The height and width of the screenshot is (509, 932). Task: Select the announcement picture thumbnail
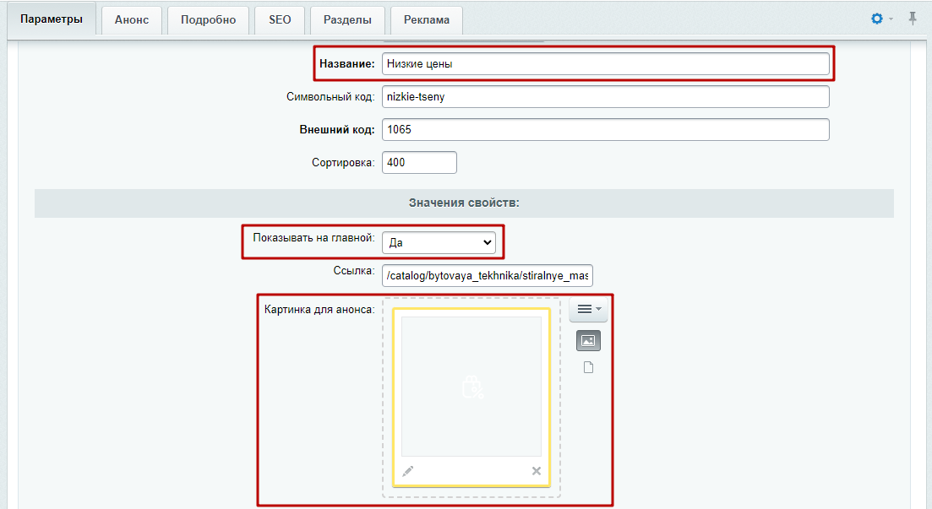tap(471, 387)
